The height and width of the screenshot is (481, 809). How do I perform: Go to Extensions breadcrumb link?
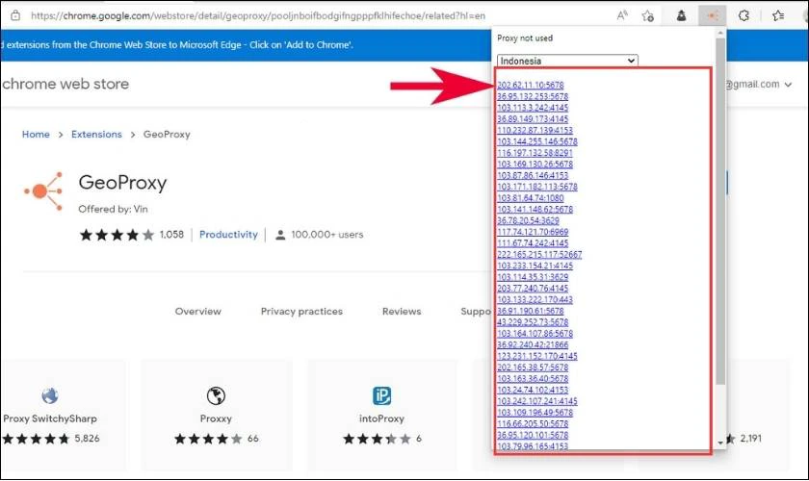click(x=96, y=135)
